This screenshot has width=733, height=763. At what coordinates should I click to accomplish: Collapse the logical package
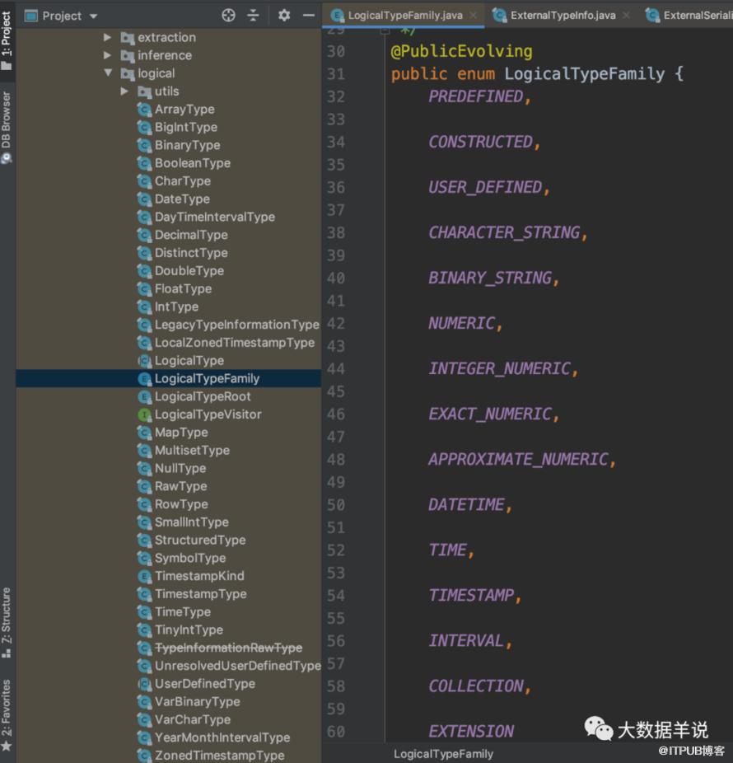pos(108,73)
